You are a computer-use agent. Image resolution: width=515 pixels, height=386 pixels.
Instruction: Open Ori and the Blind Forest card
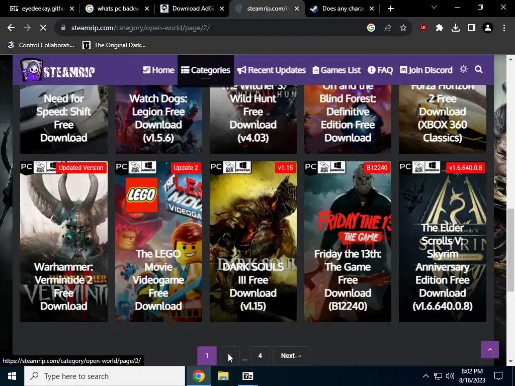click(348, 119)
